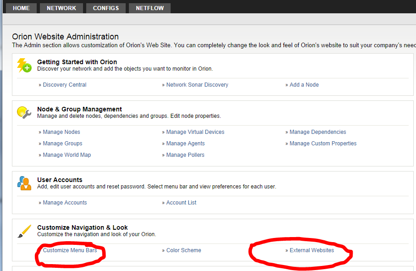Click the Customize Navigation paintbrush icon

tap(24, 231)
